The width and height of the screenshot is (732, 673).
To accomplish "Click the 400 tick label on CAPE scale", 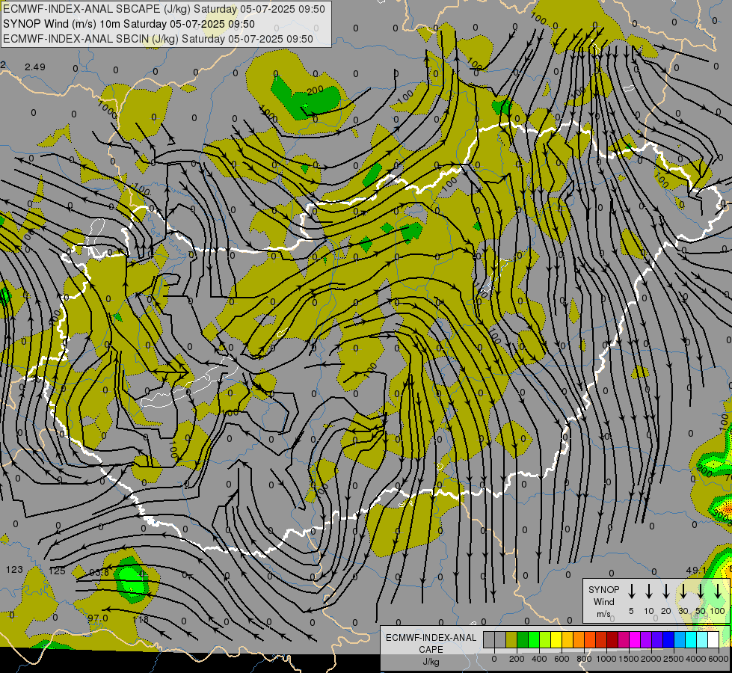I will 539,659.
